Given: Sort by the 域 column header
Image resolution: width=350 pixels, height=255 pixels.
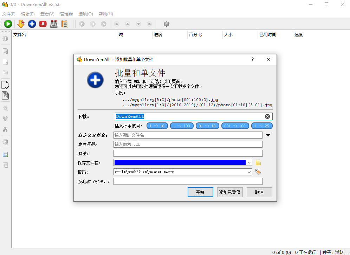Looking at the screenshot, I should 135,35.
